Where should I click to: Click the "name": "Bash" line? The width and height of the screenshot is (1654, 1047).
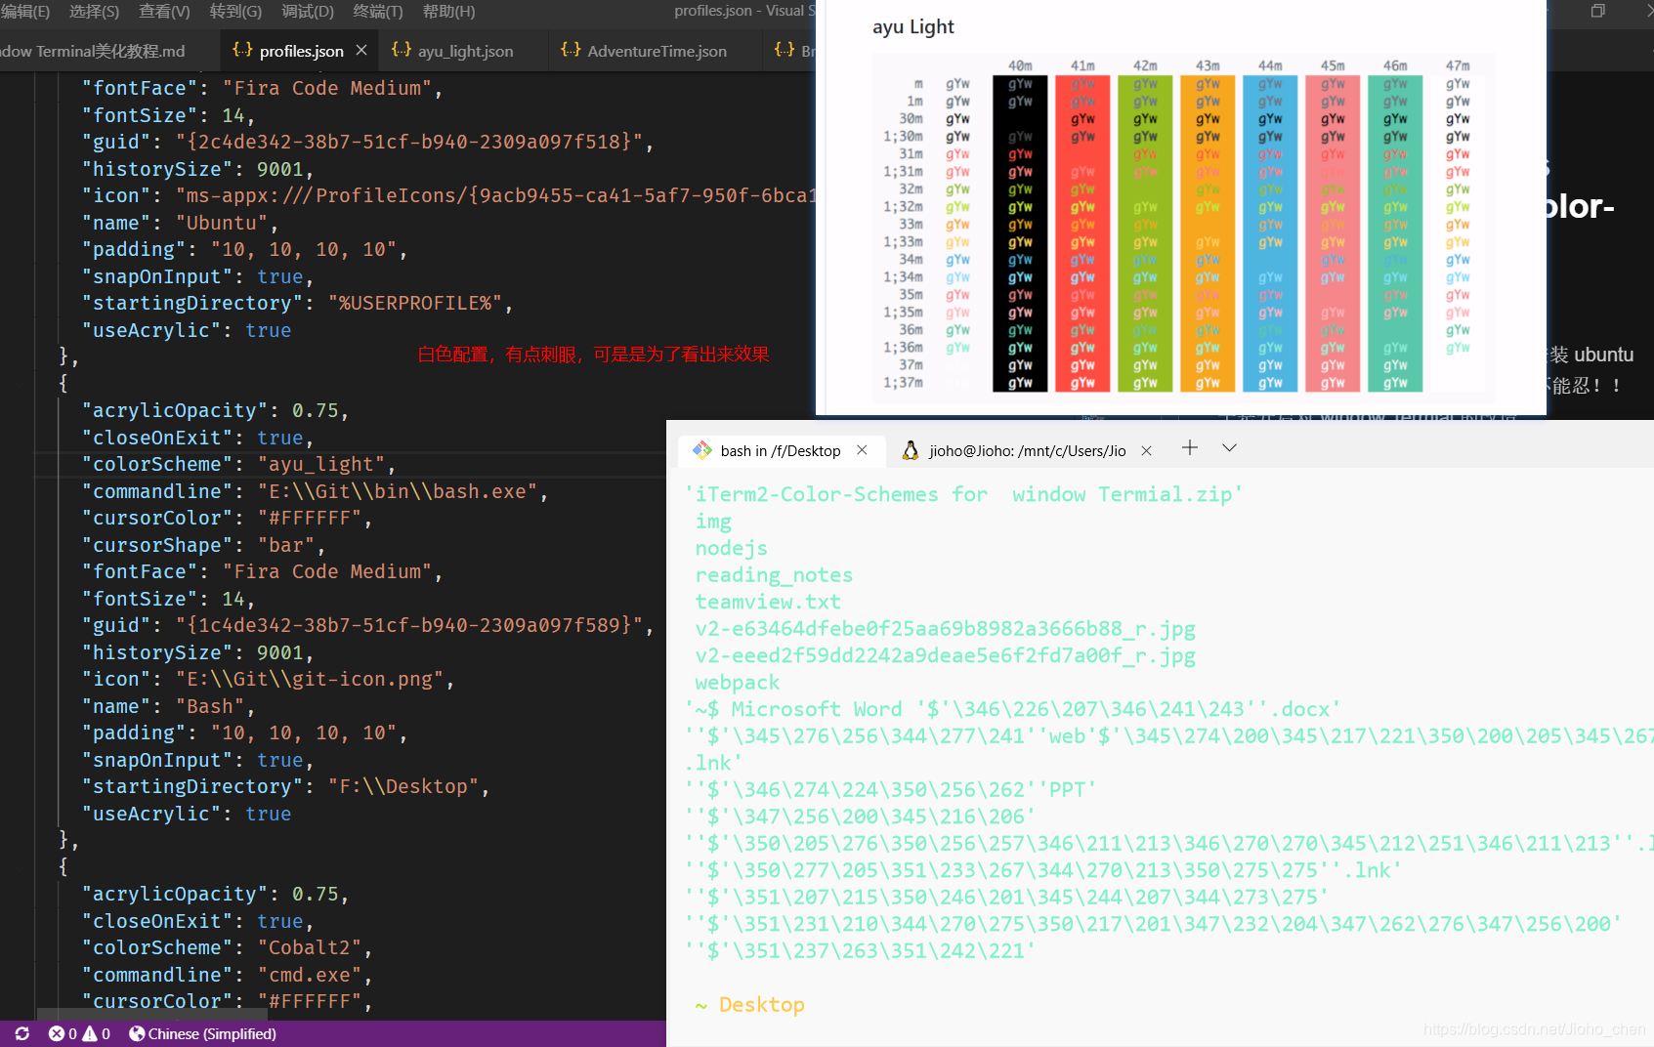pyautogui.click(x=168, y=706)
